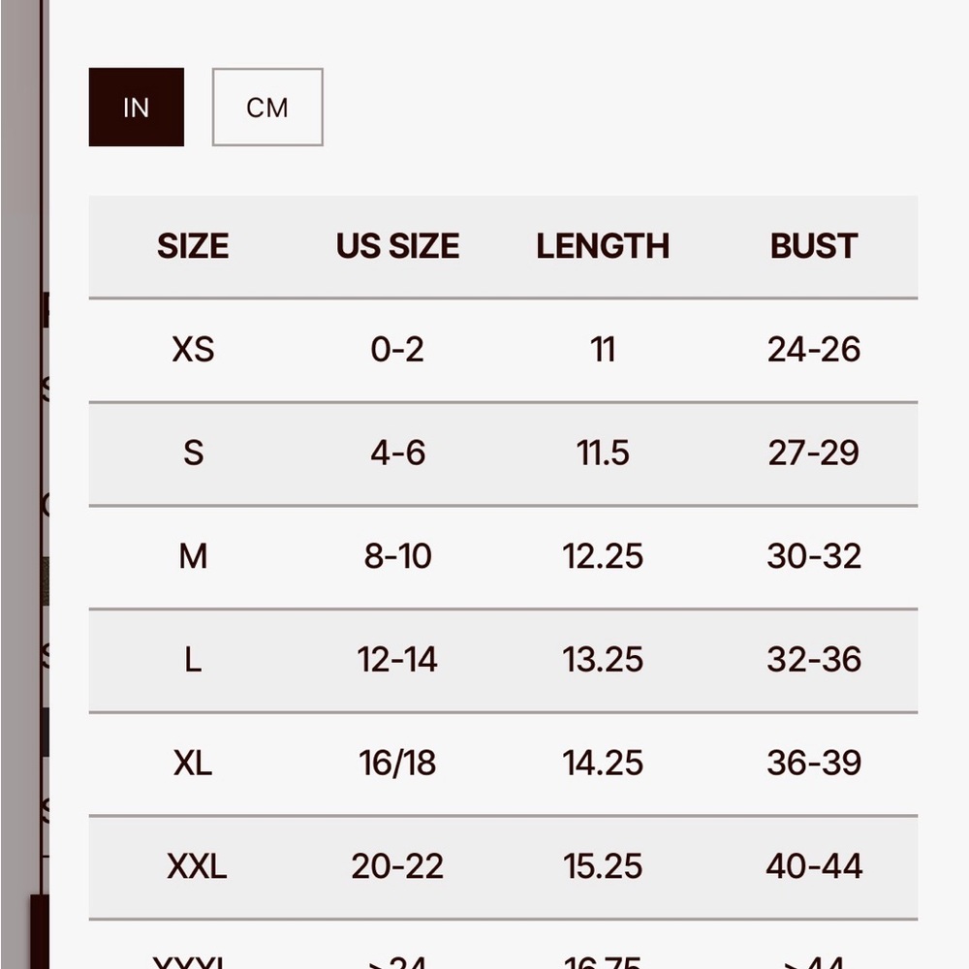Click the 32-36 bust cell
This screenshot has height=969, width=969.
[814, 659]
